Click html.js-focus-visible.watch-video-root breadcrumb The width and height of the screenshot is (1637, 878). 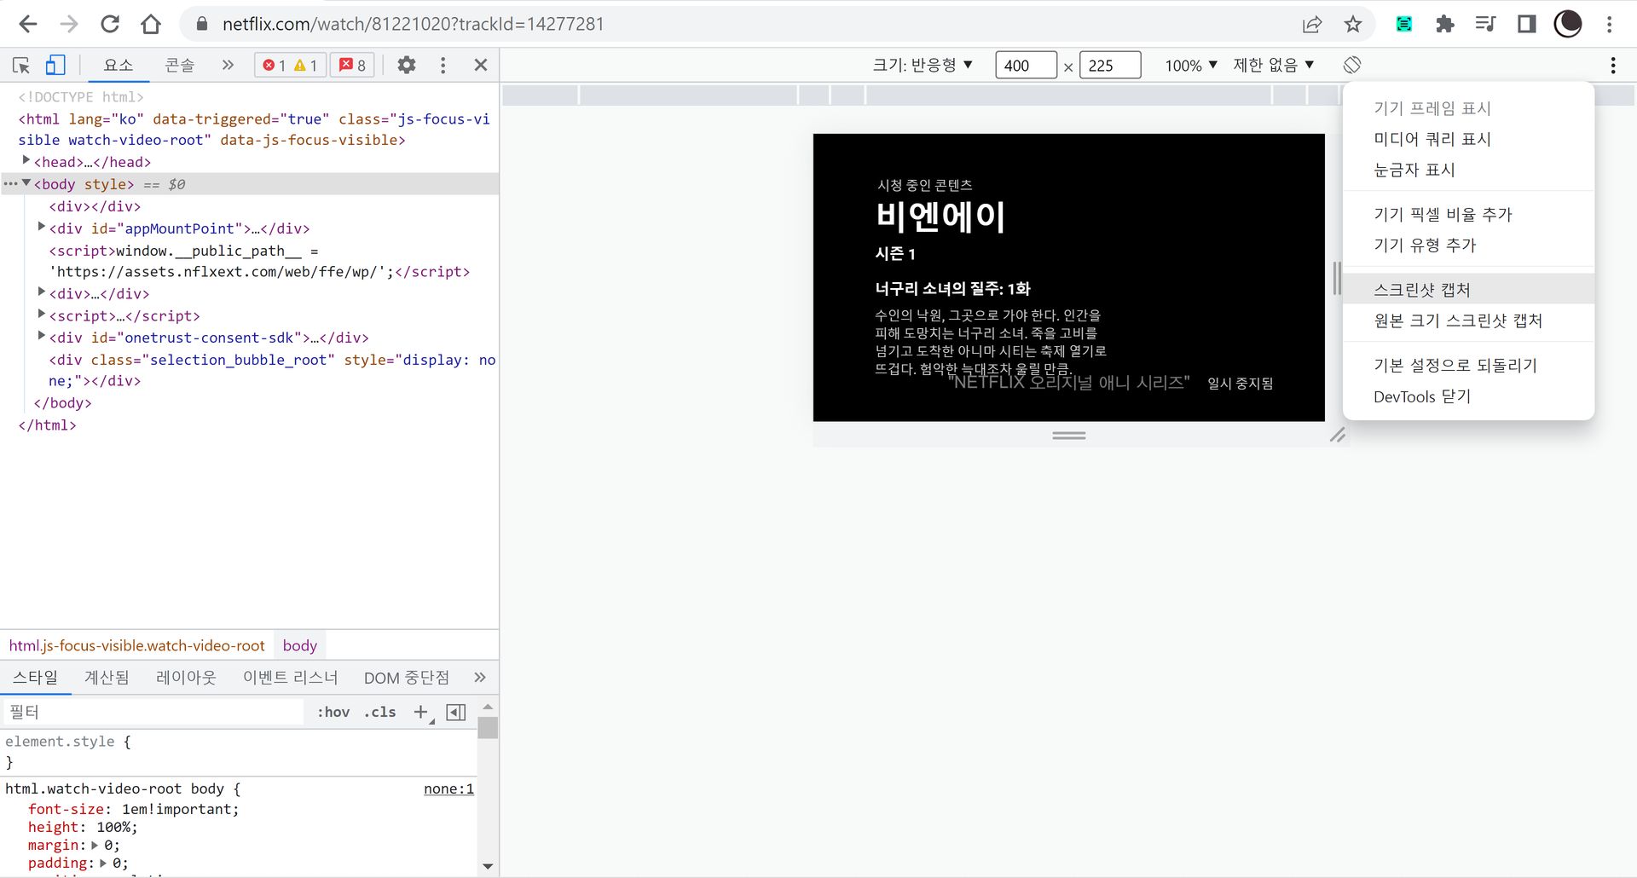[137, 645]
